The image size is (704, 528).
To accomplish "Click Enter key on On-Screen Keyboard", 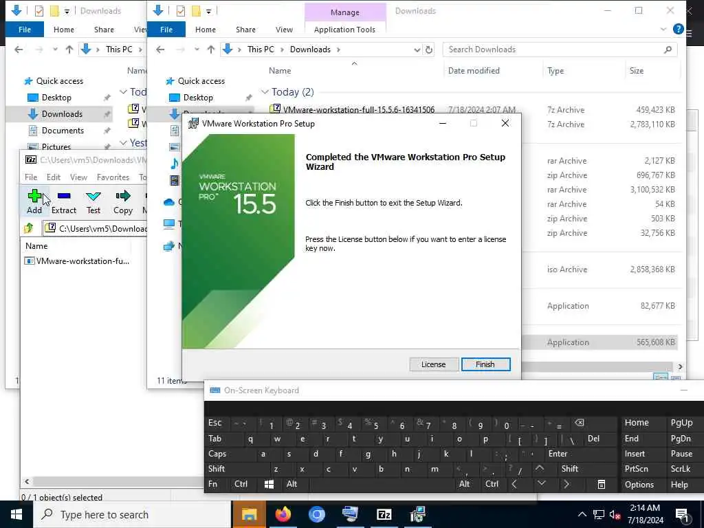I will tap(558, 454).
